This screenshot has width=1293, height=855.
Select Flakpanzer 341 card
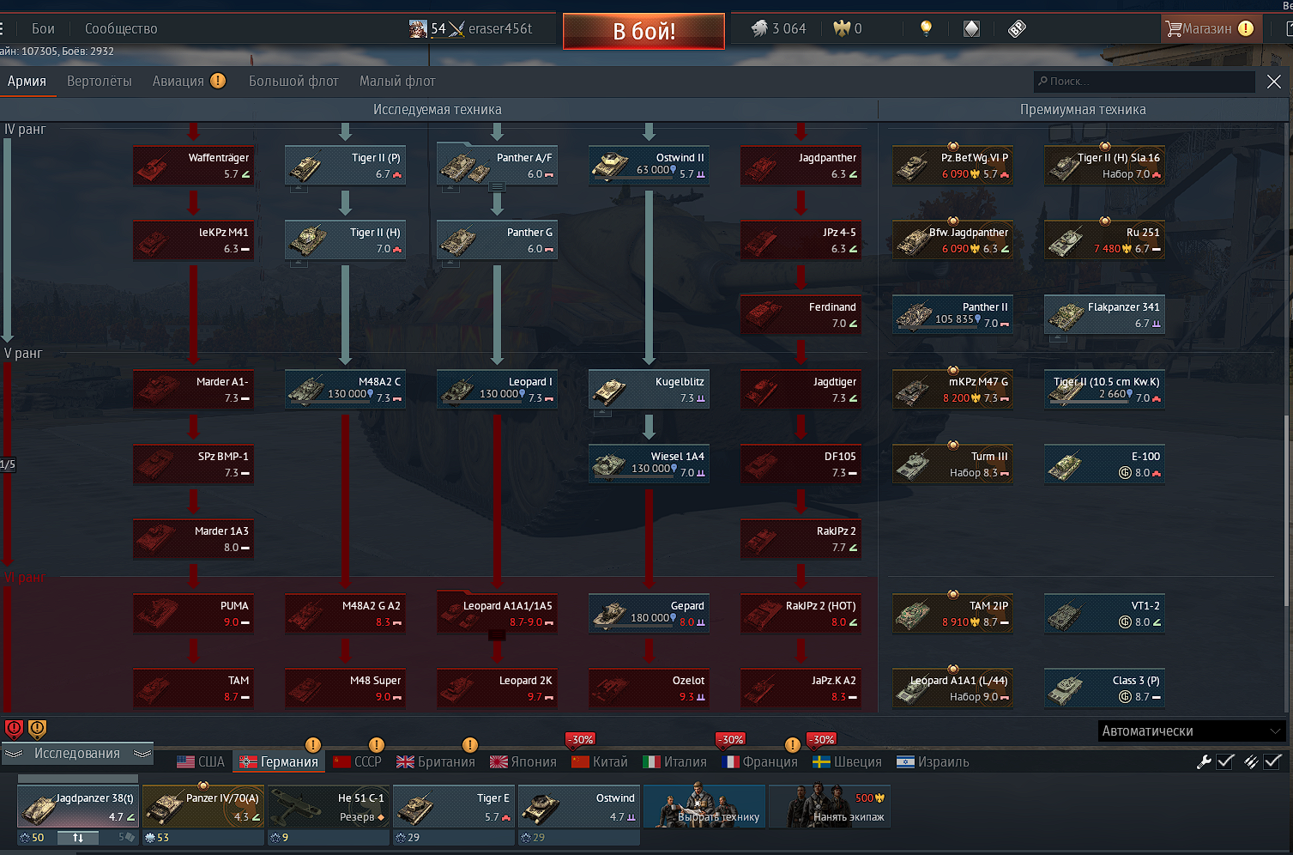tap(1104, 314)
